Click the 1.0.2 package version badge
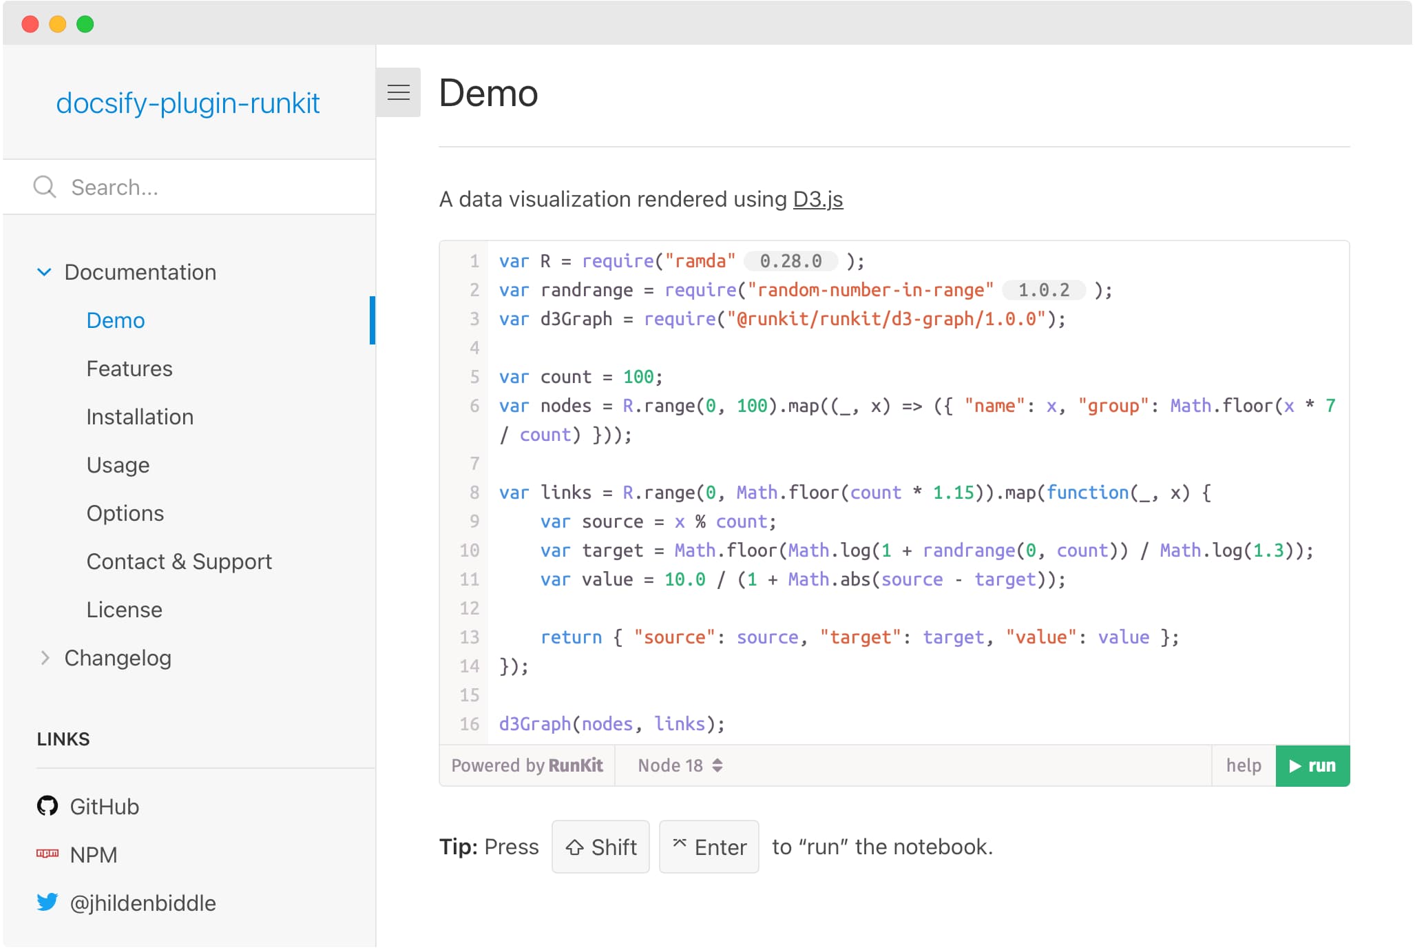Screen dimensions: 1415x948 [1043, 290]
